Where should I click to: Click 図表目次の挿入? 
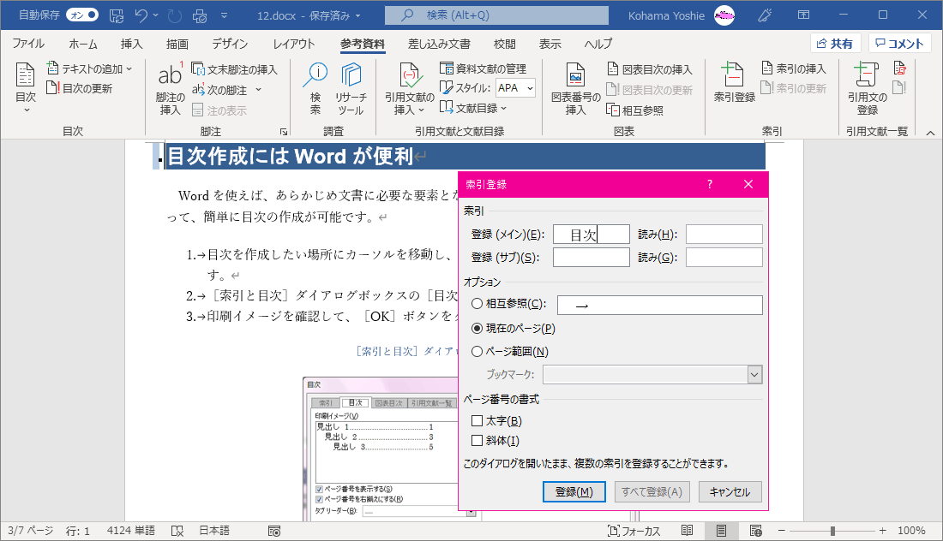pos(650,69)
